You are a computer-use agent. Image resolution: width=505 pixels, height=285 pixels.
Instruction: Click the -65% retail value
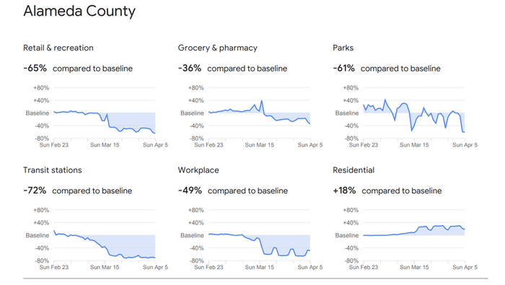(35, 69)
